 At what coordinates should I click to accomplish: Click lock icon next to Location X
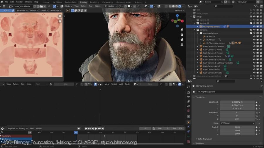256,102
